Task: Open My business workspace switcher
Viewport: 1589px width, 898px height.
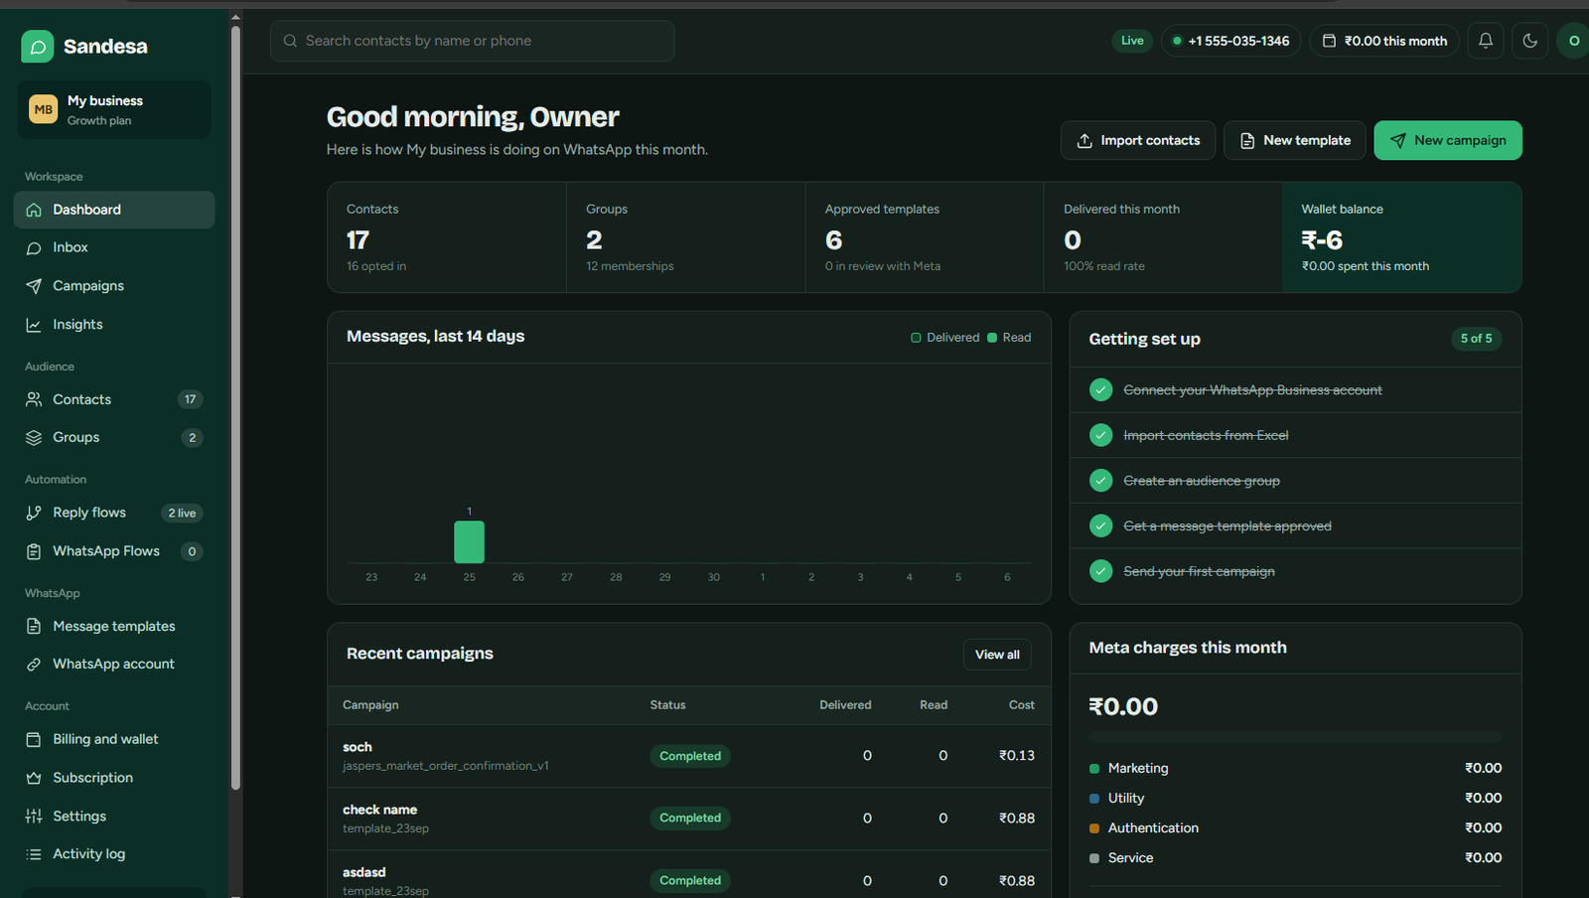Action: click(x=114, y=109)
